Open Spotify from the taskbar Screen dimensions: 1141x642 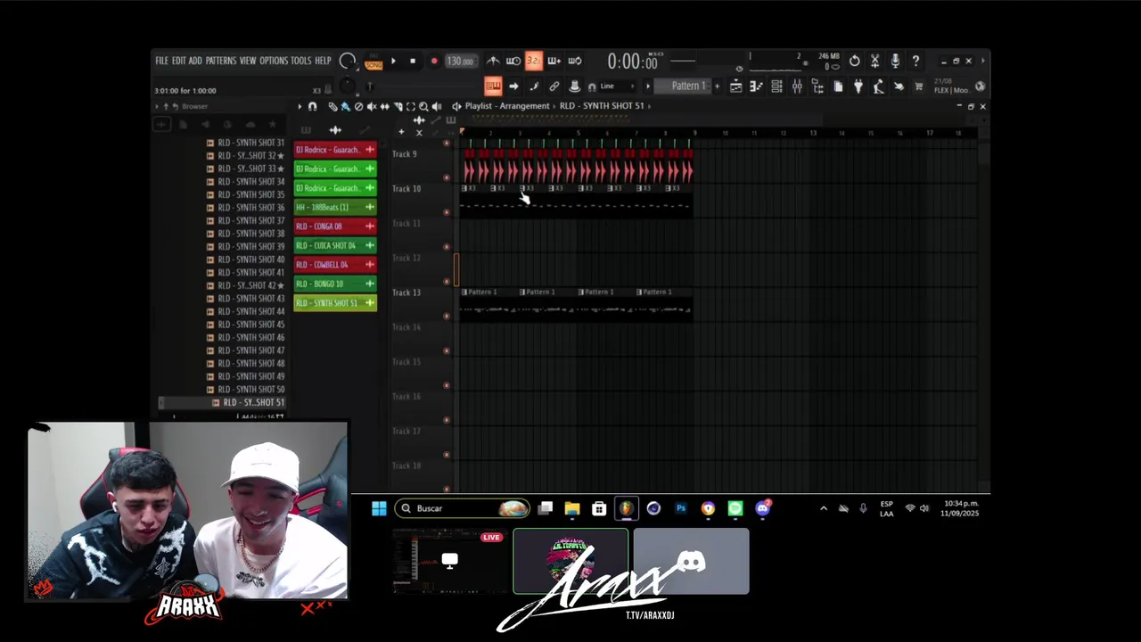coord(735,508)
